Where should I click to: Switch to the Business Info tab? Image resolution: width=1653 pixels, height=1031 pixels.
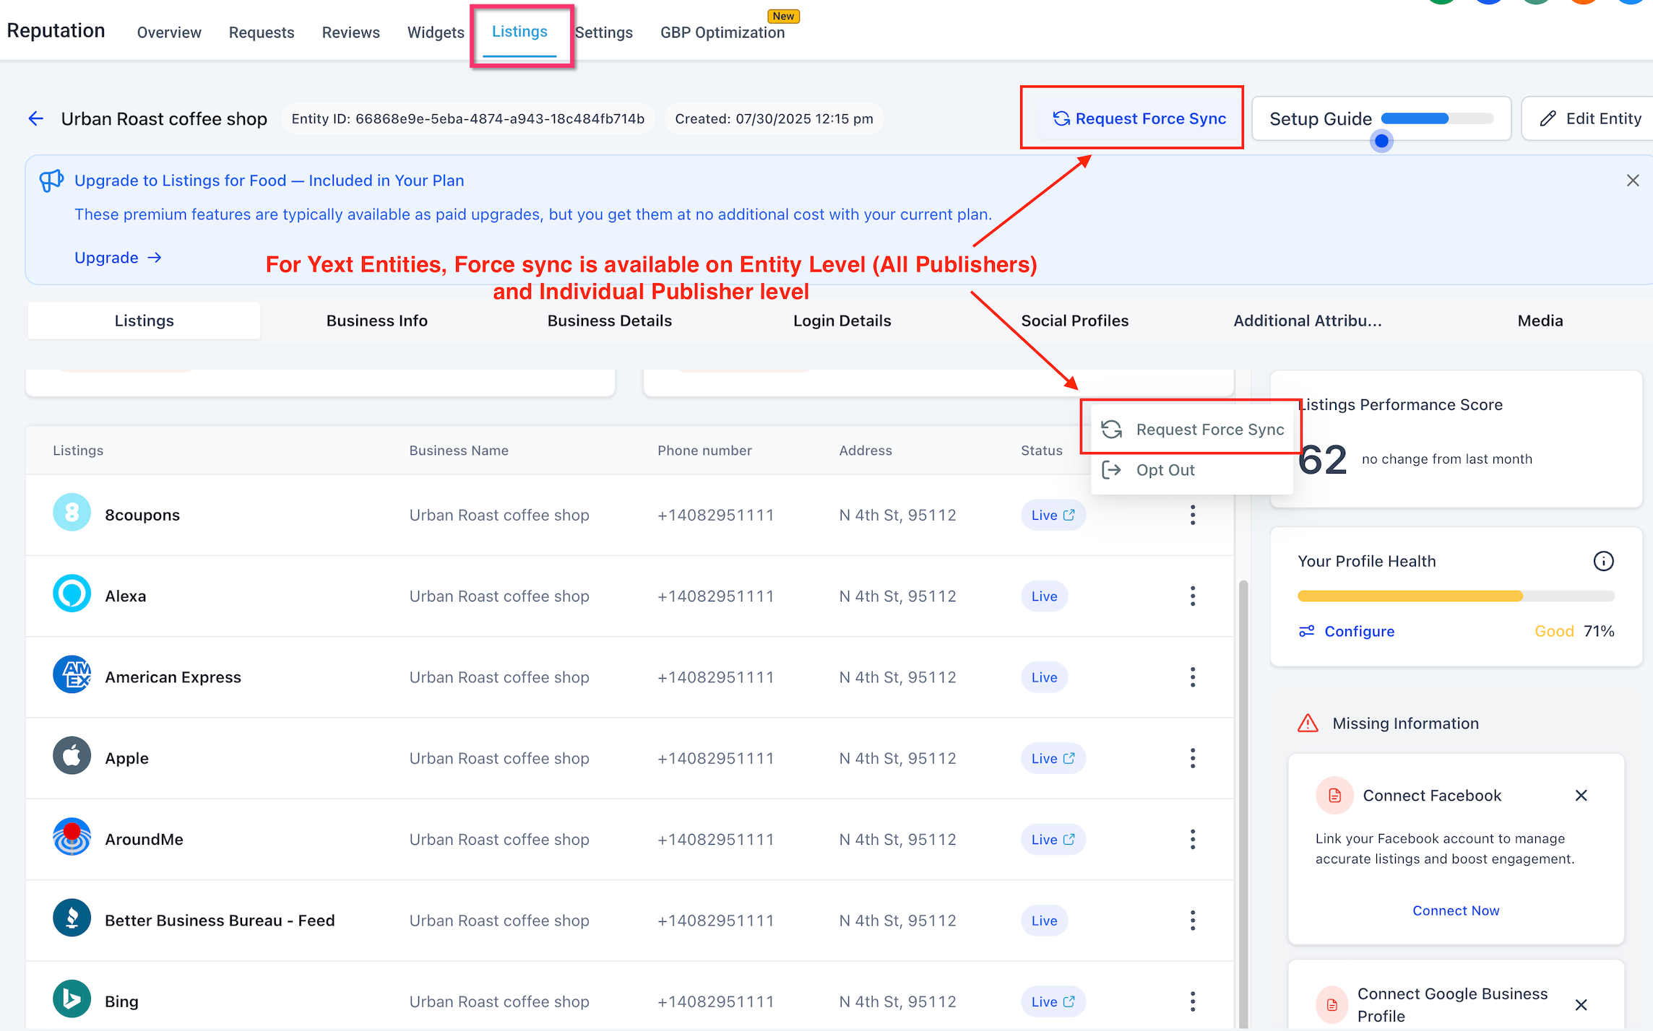tap(376, 321)
